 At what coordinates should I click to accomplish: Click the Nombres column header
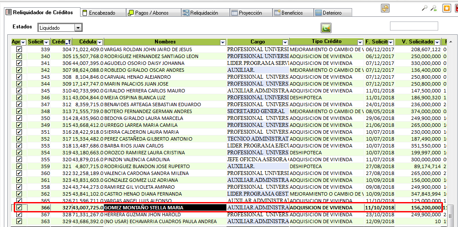click(x=165, y=42)
